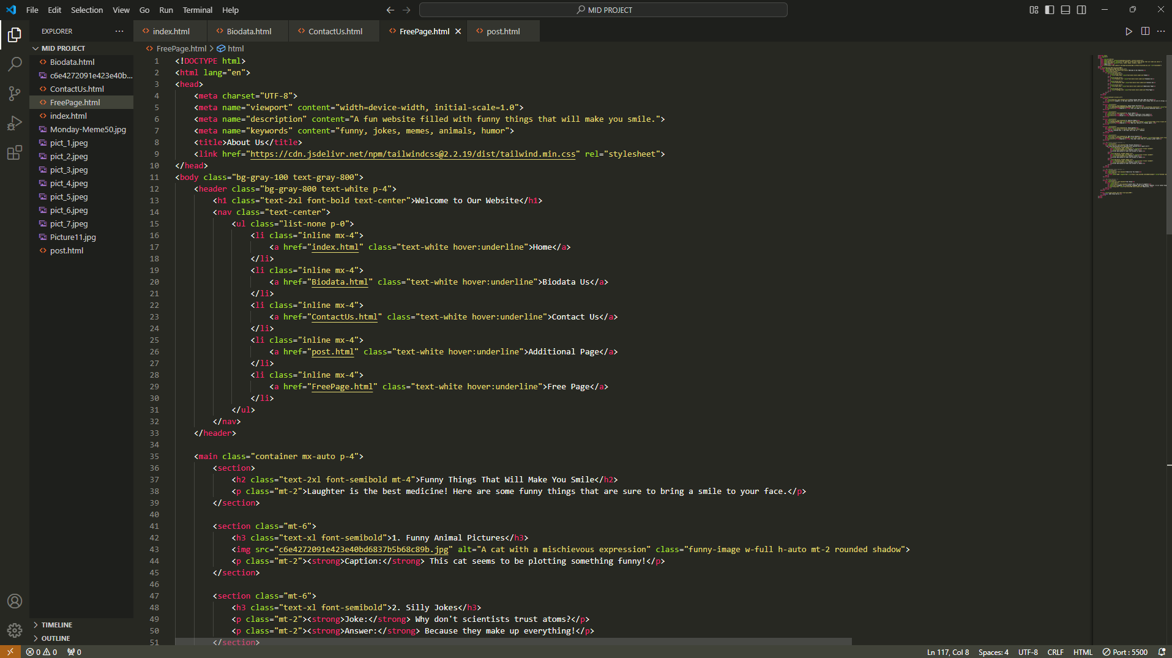Image resolution: width=1172 pixels, height=658 pixels.
Task: Open the Explorer view in activity bar
Action: coord(15,35)
